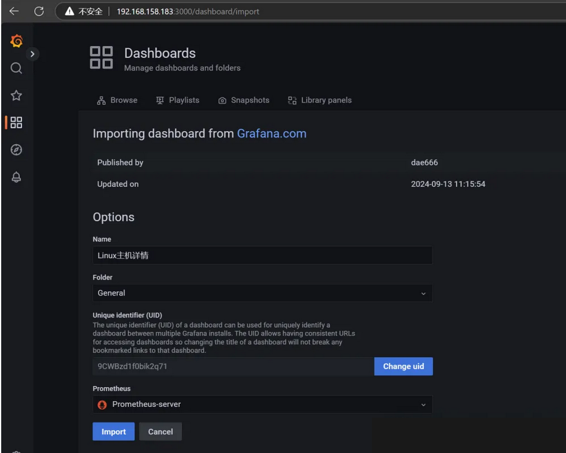Image resolution: width=566 pixels, height=453 pixels.
Task: Select the updated date 2024-09-13 11:15:54
Action: tap(448, 184)
